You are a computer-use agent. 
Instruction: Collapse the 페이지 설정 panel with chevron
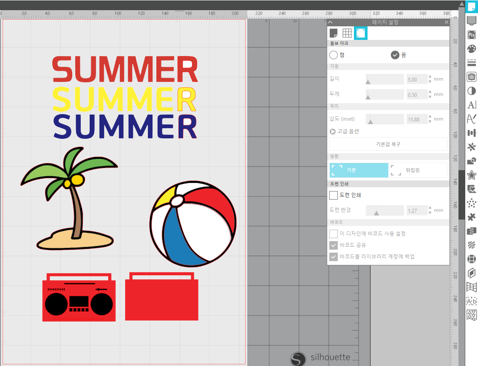pos(331,23)
